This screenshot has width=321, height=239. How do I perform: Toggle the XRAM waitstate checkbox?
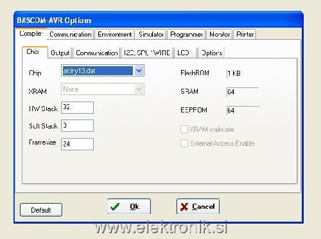click(184, 129)
